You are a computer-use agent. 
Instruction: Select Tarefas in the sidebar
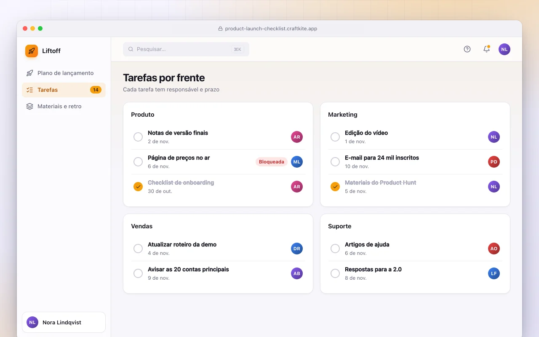(x=64, y=90)
